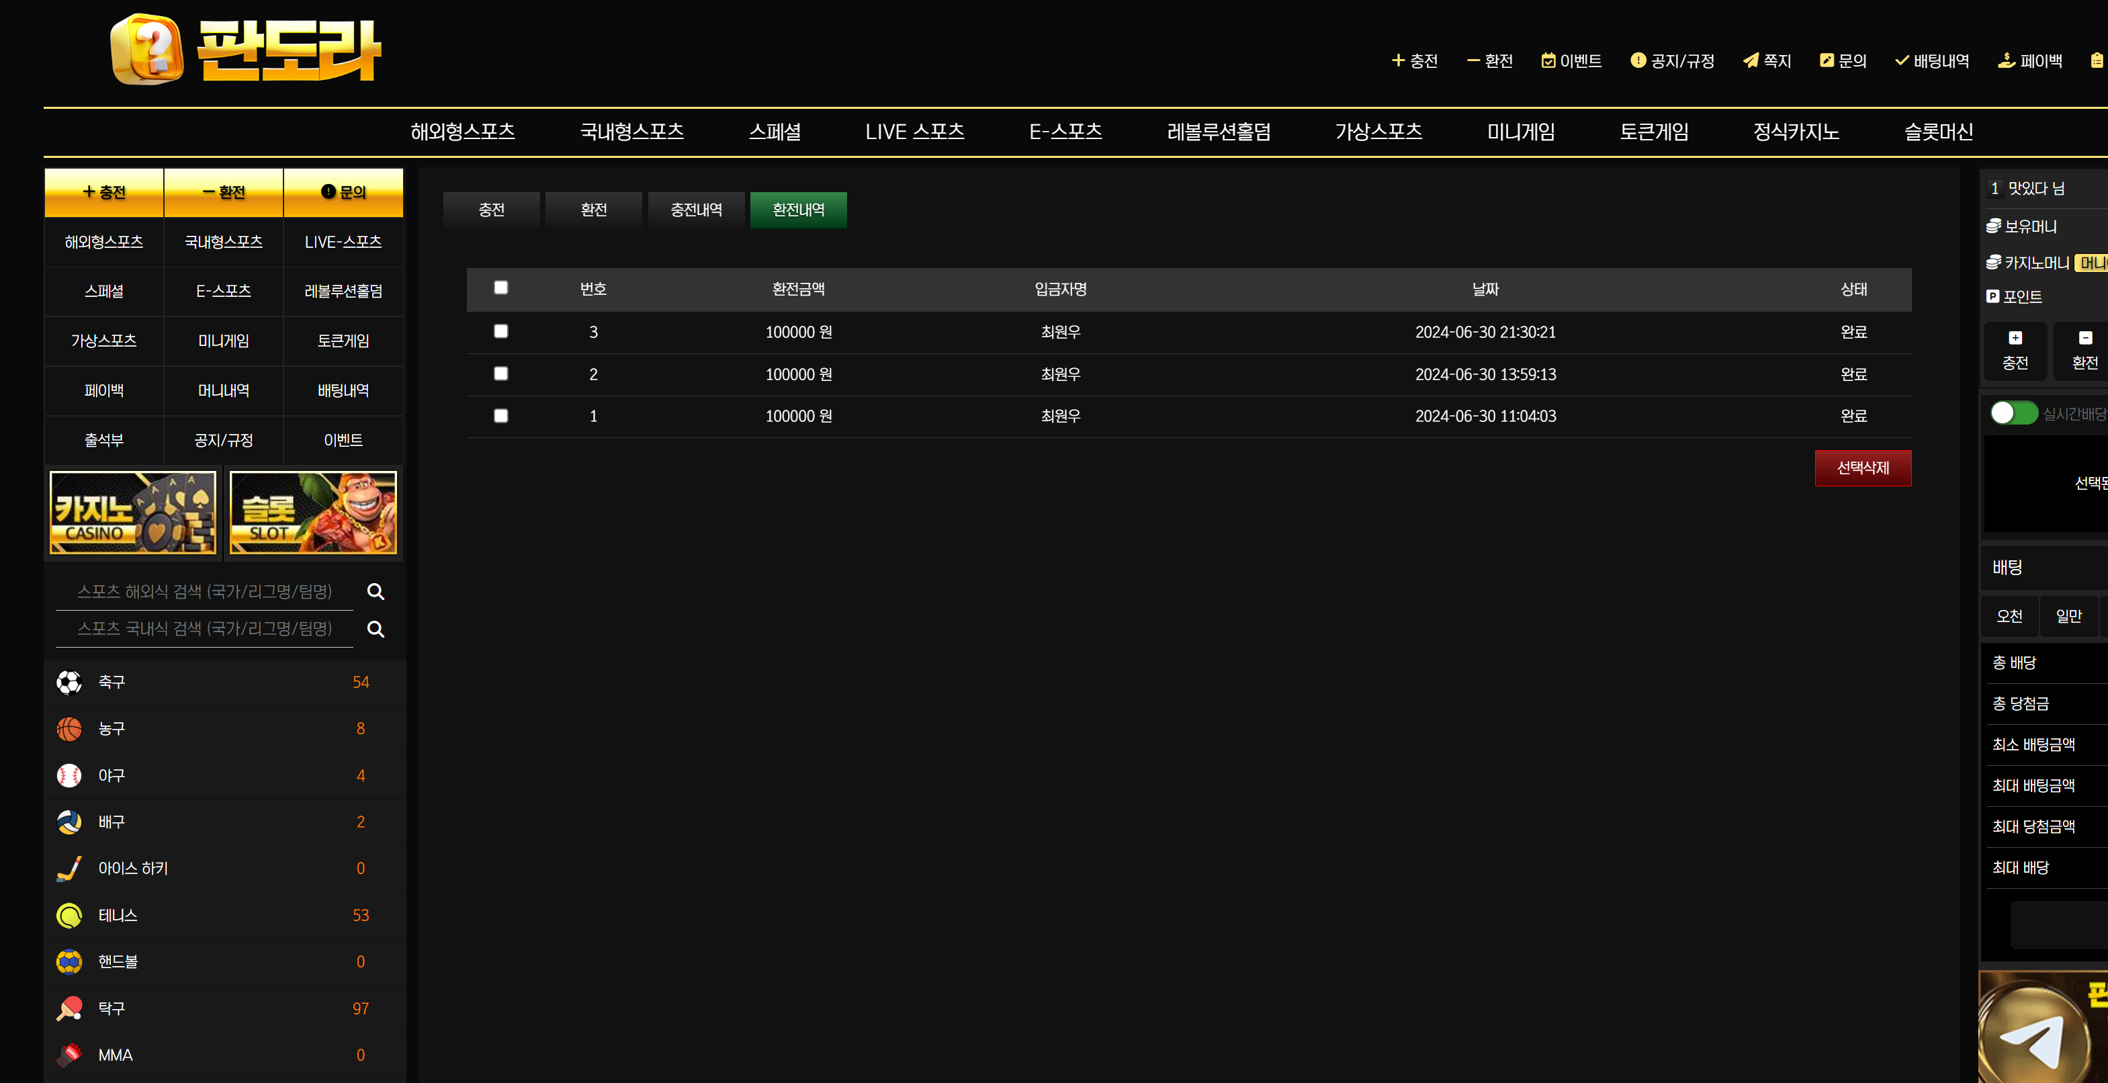Viewport: 2108px width, 1083px height.
Task: Click the red 선택삭제 button
Action: click(1863, 468)
